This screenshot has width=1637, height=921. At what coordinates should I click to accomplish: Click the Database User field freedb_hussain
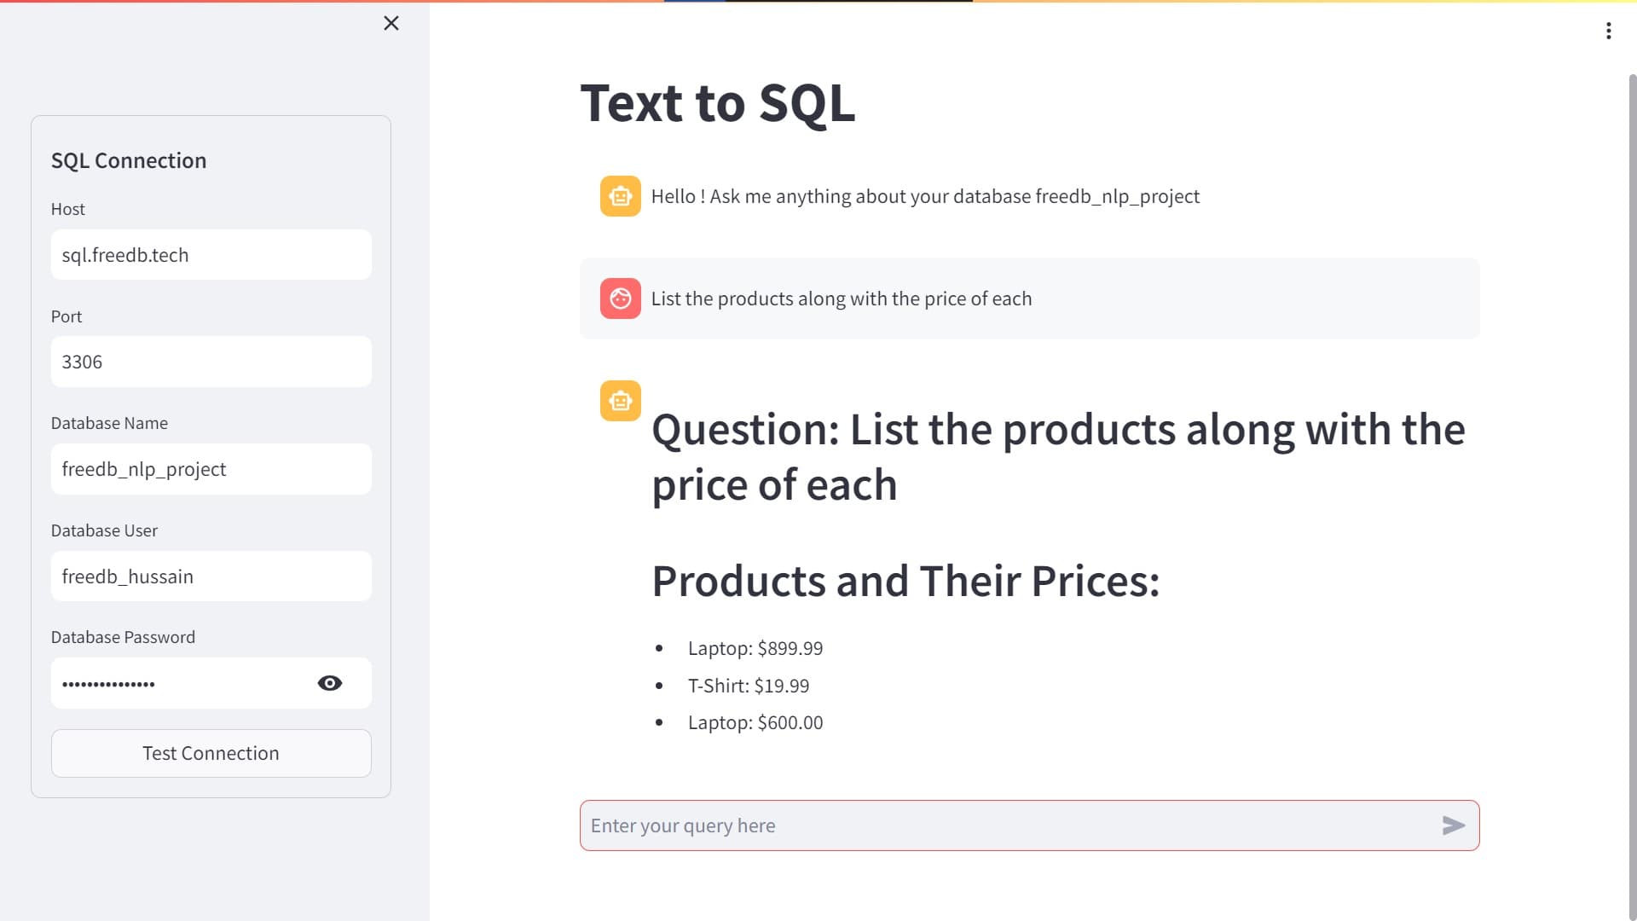click(211, 576)
